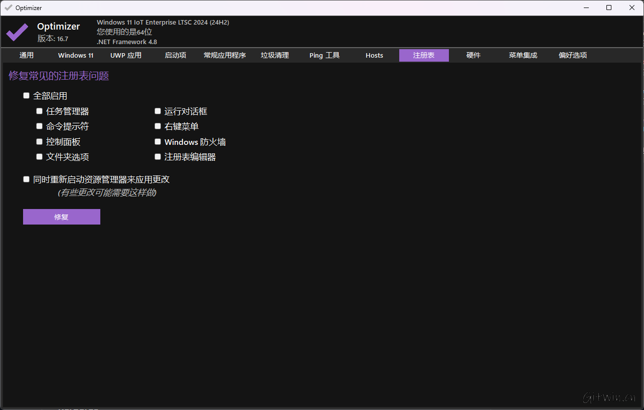The image size is (644, 410).
Task: Open the 偏好选项 tab
Action: click(x=572, y=55)
